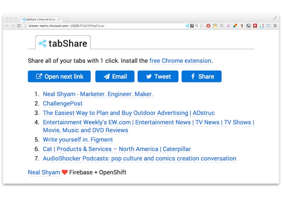Open the Chrome hamburger menu
This screenshot has width=282, height=200.
pyautogui.click(x=275, y=26)
